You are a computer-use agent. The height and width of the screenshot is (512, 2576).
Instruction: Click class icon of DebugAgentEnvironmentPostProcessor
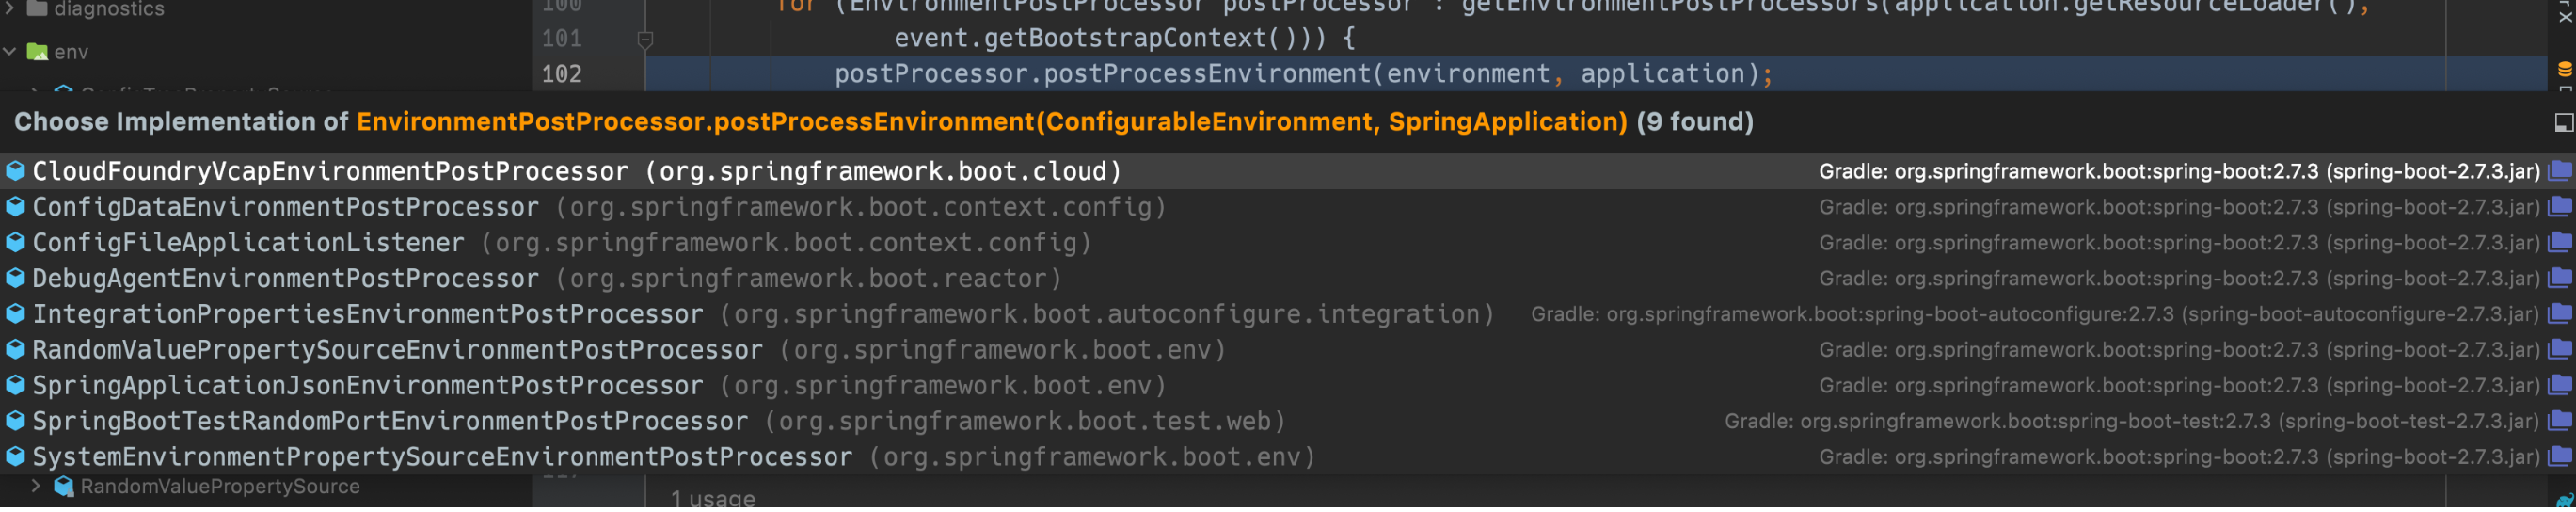coord(15,279)
